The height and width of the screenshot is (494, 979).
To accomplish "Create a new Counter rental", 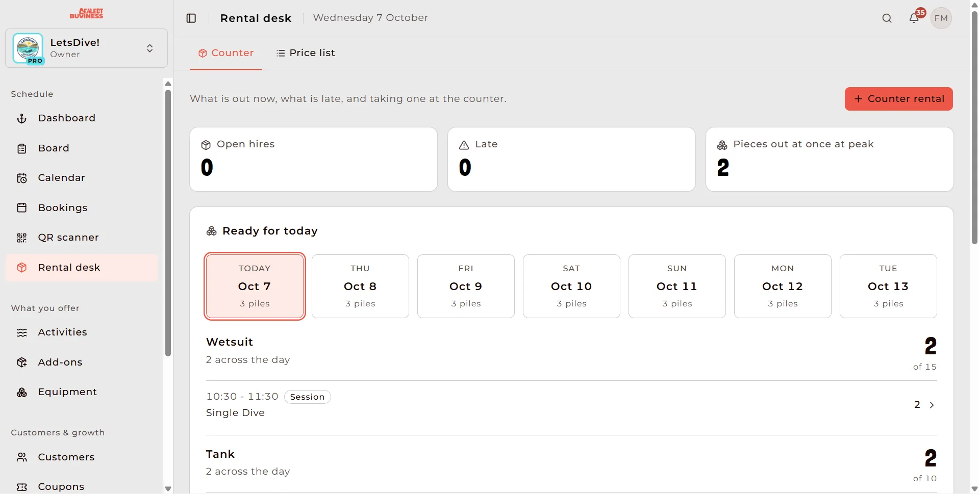I will pyautogui.click(x=899, y=99).
